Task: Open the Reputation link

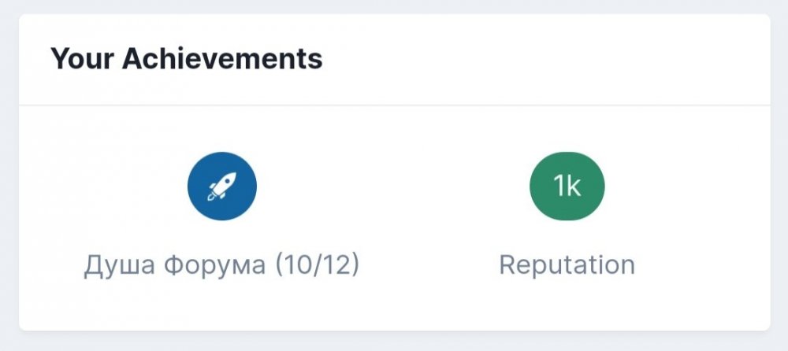Action: coord(567,265)
